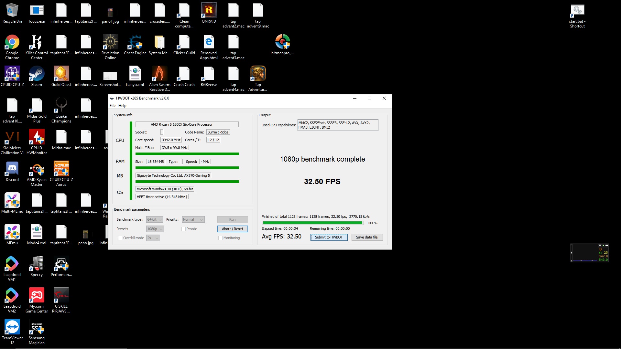Open the G.SKILL RIPJAWS shortcut
The height and width of the screenshot is (349, 621).
[61, 301]
